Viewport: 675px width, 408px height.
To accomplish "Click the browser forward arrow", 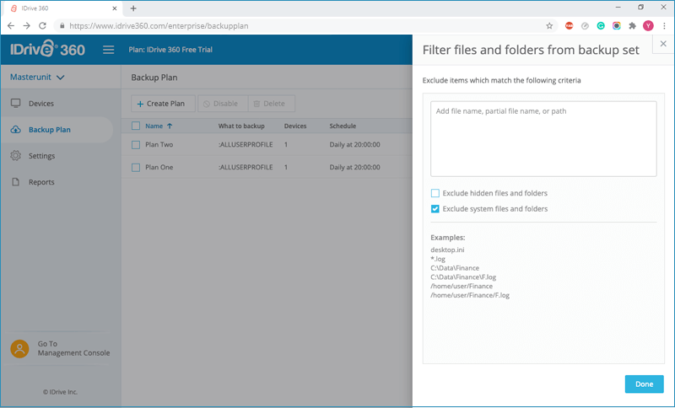I will click(x=27, y=26).
